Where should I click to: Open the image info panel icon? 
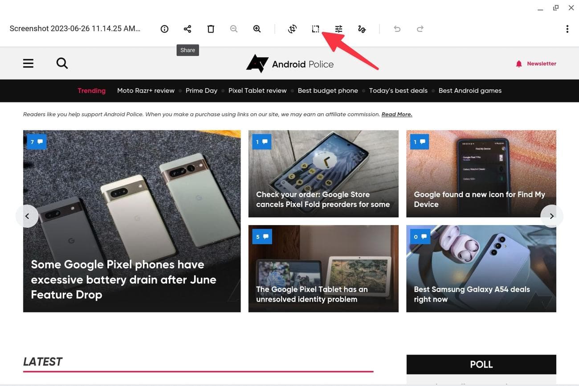pyautogui.click(x=164, y=29)
